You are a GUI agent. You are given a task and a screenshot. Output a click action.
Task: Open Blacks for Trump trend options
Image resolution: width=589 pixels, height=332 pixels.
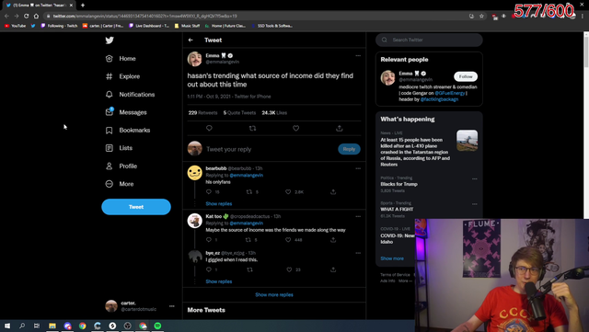pos(475,179)
